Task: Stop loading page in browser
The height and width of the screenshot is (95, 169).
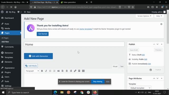Action: [x=11, y=7]
